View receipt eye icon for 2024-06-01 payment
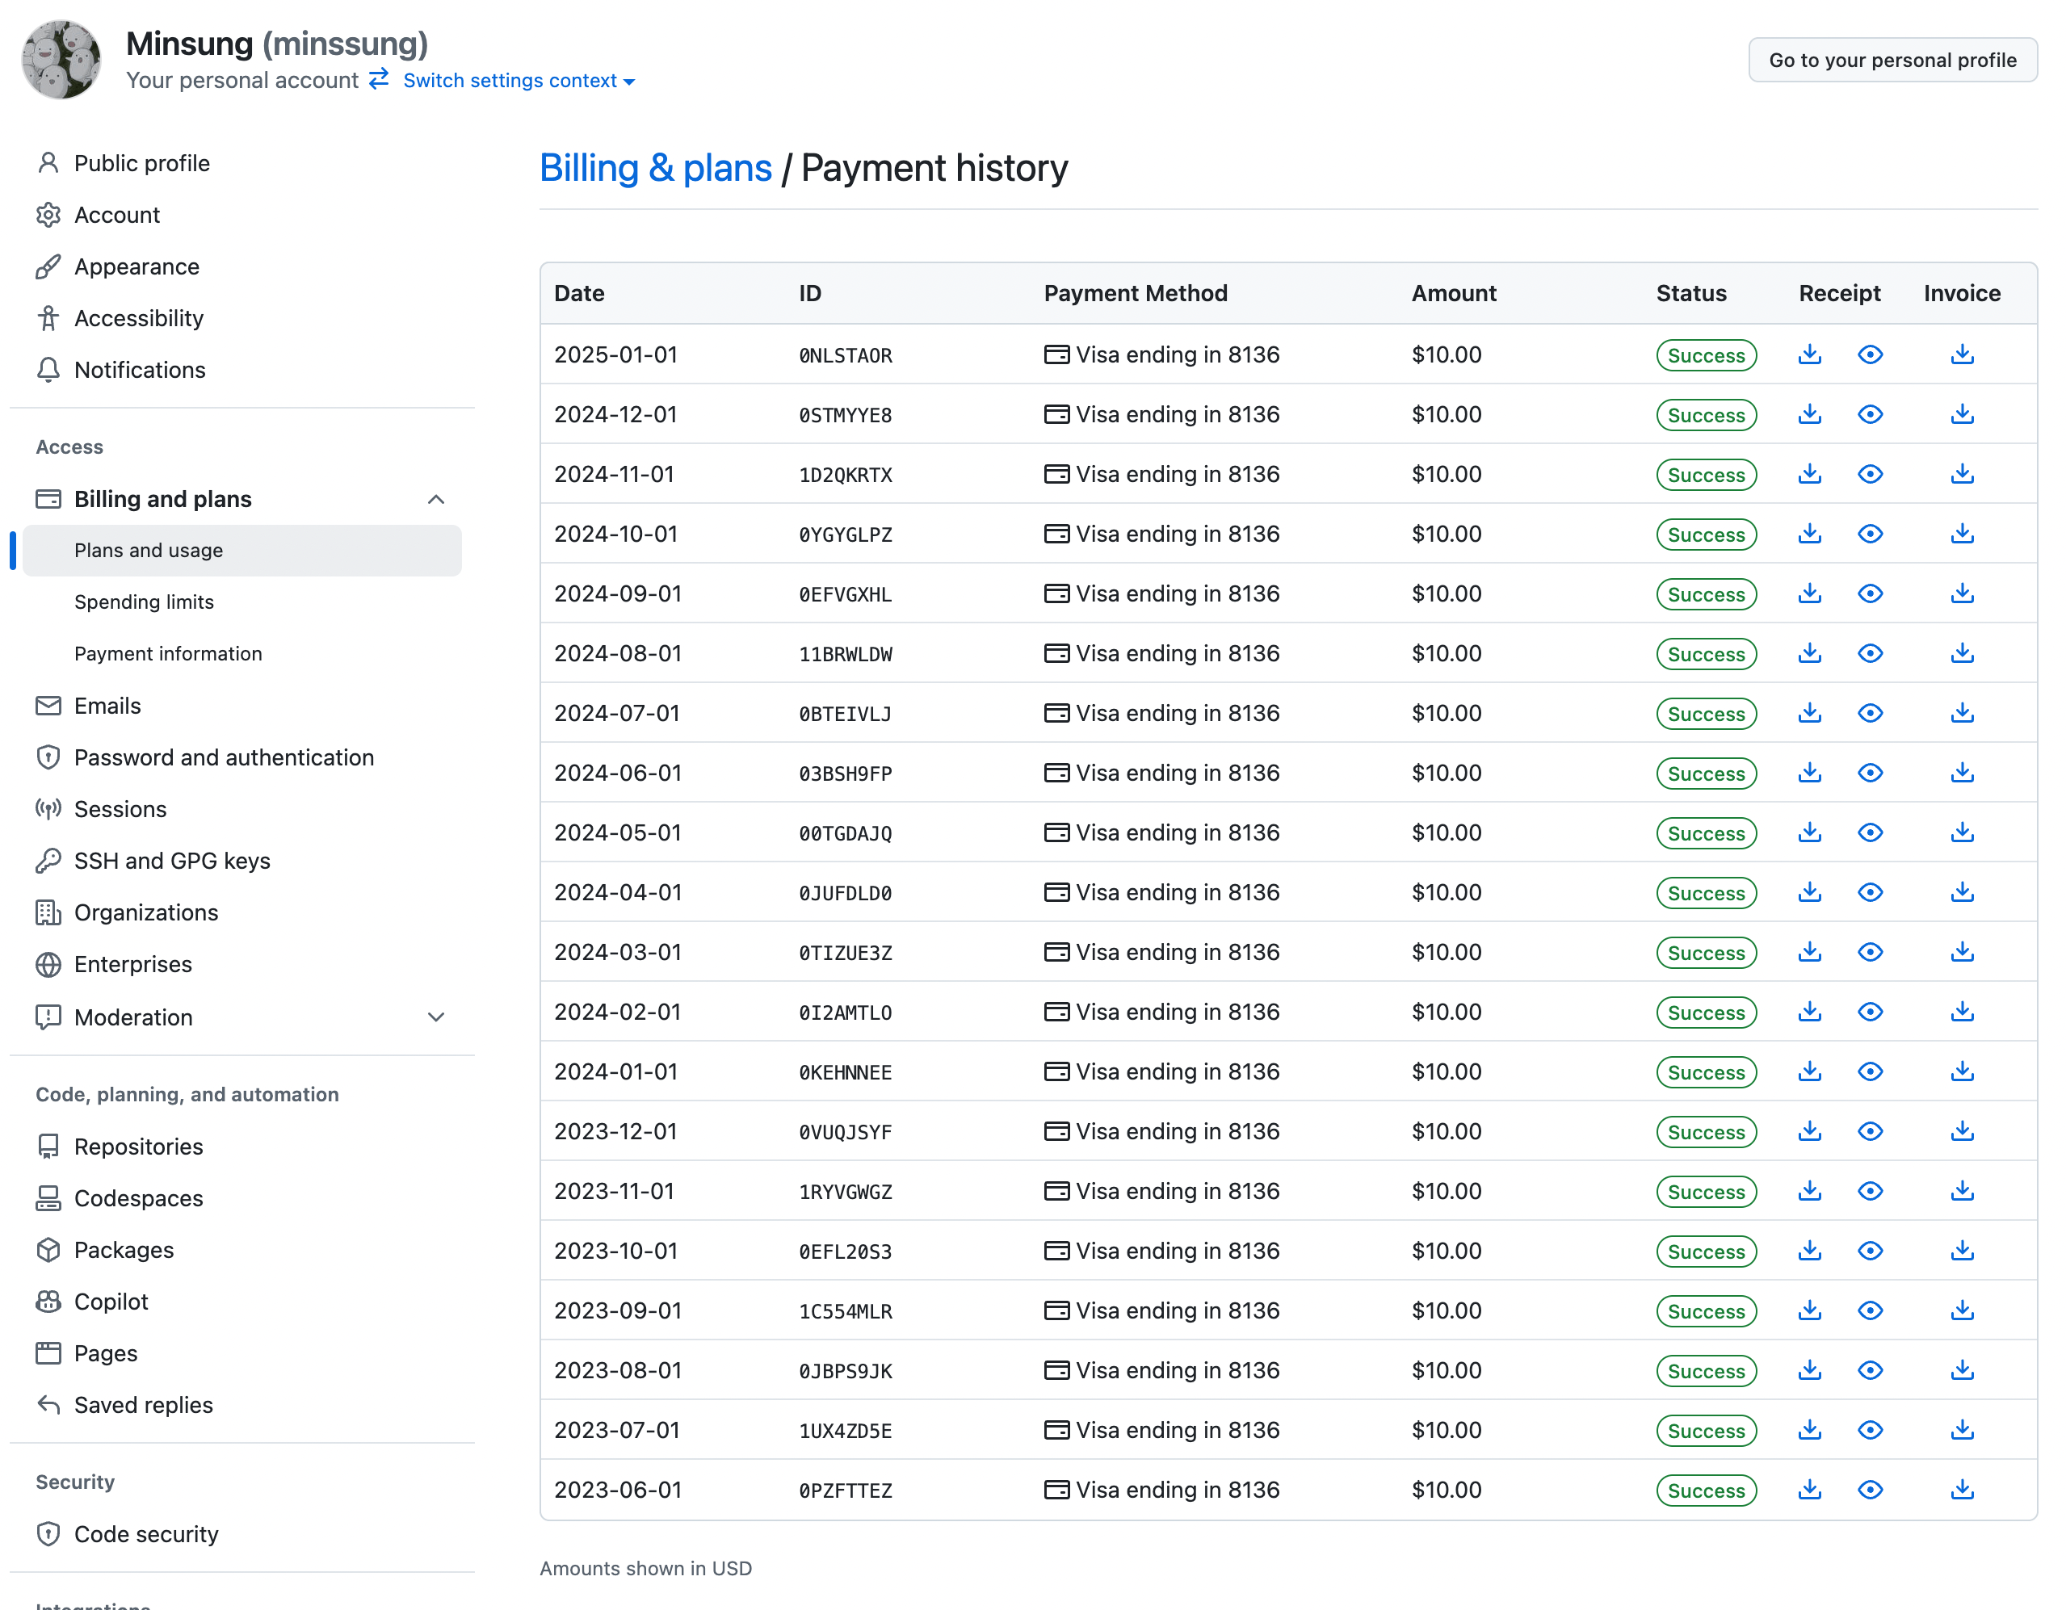This screenshot has height=1610, width=2066. (1869, 773)
